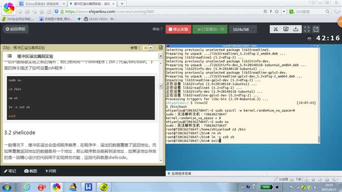
Task: Open browser home page icon
Action: 42,11
